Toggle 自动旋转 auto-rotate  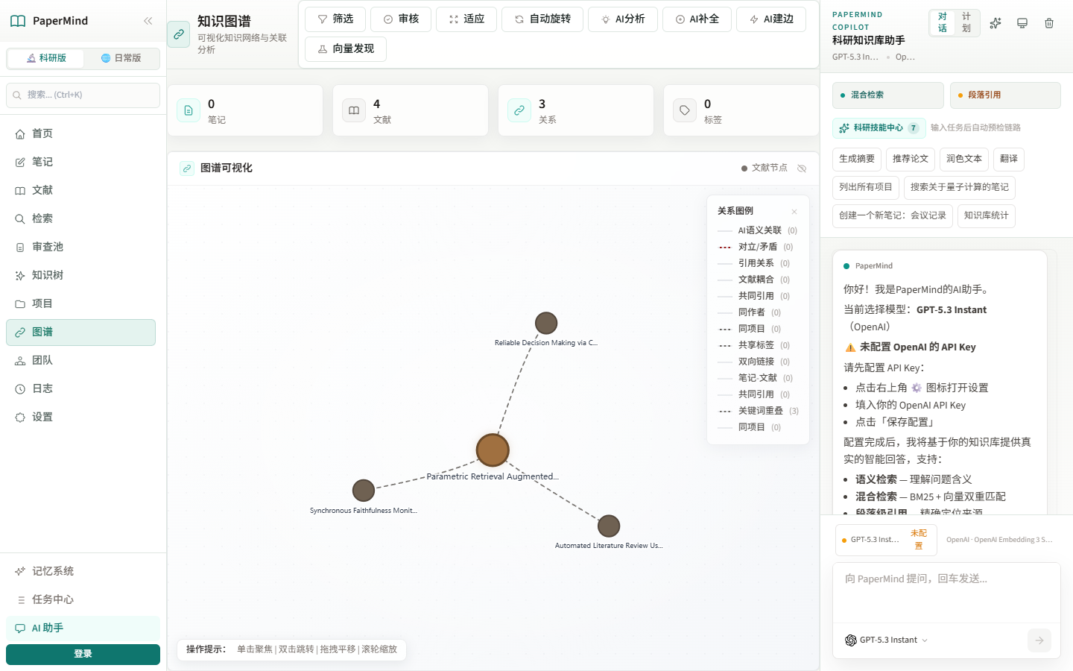click(542, 19)
